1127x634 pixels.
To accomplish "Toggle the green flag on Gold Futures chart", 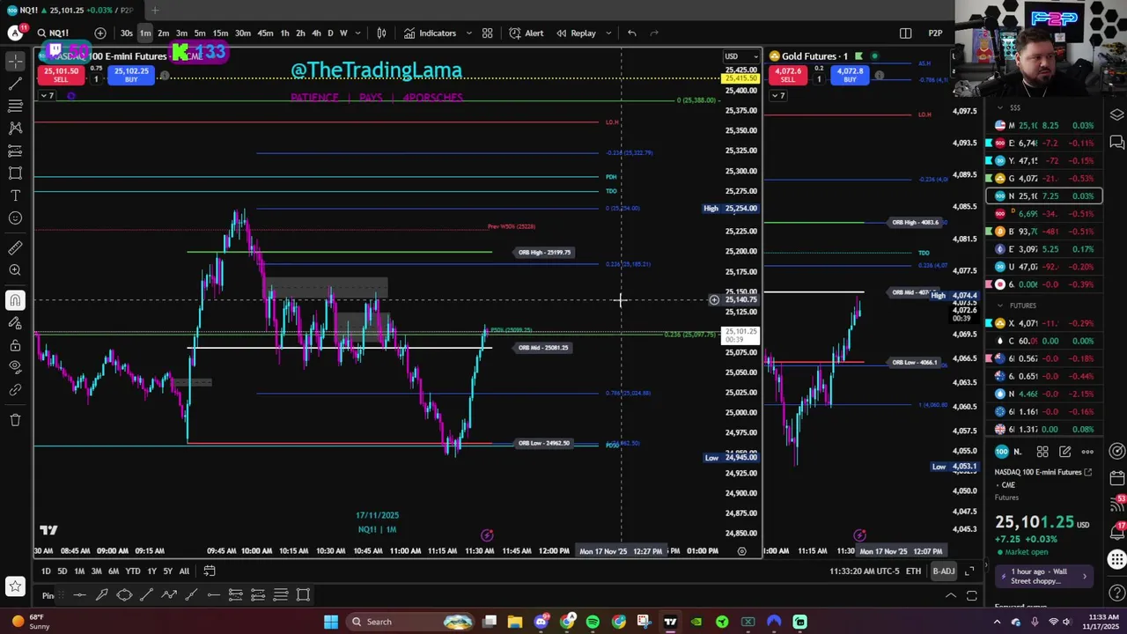I will 858,56.
